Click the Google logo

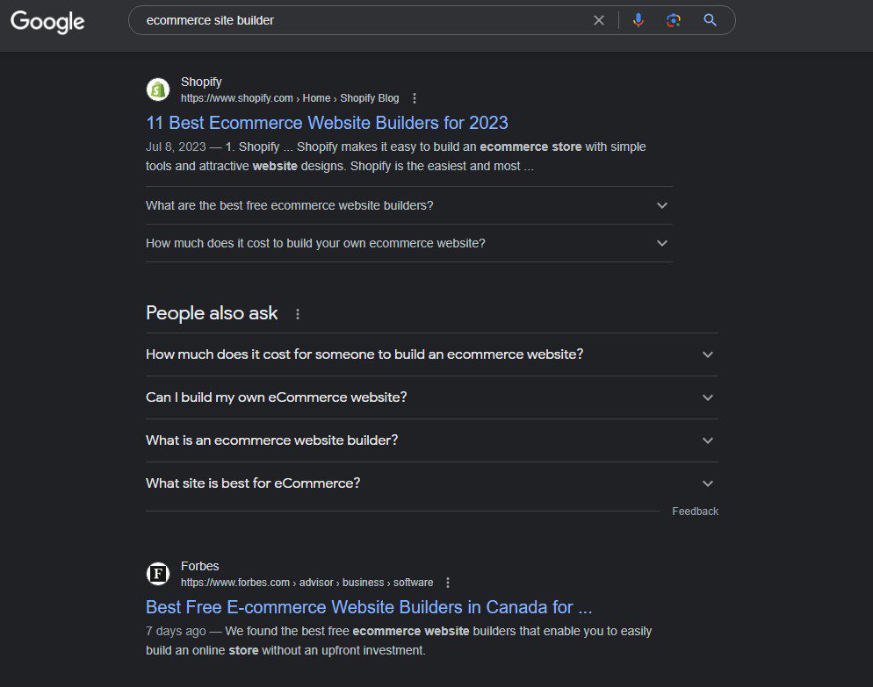tap(47, 22)
